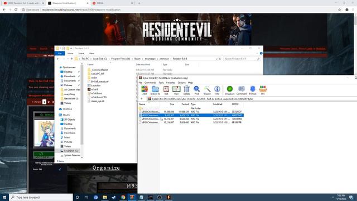Click the green VirusScan icon in WinRAR
The image size is (357, 201).
tap(229, 90)
